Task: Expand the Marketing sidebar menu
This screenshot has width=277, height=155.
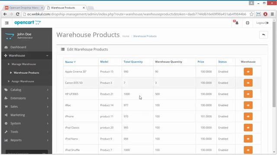Action: pyautogui.click(x=26, y=115)
